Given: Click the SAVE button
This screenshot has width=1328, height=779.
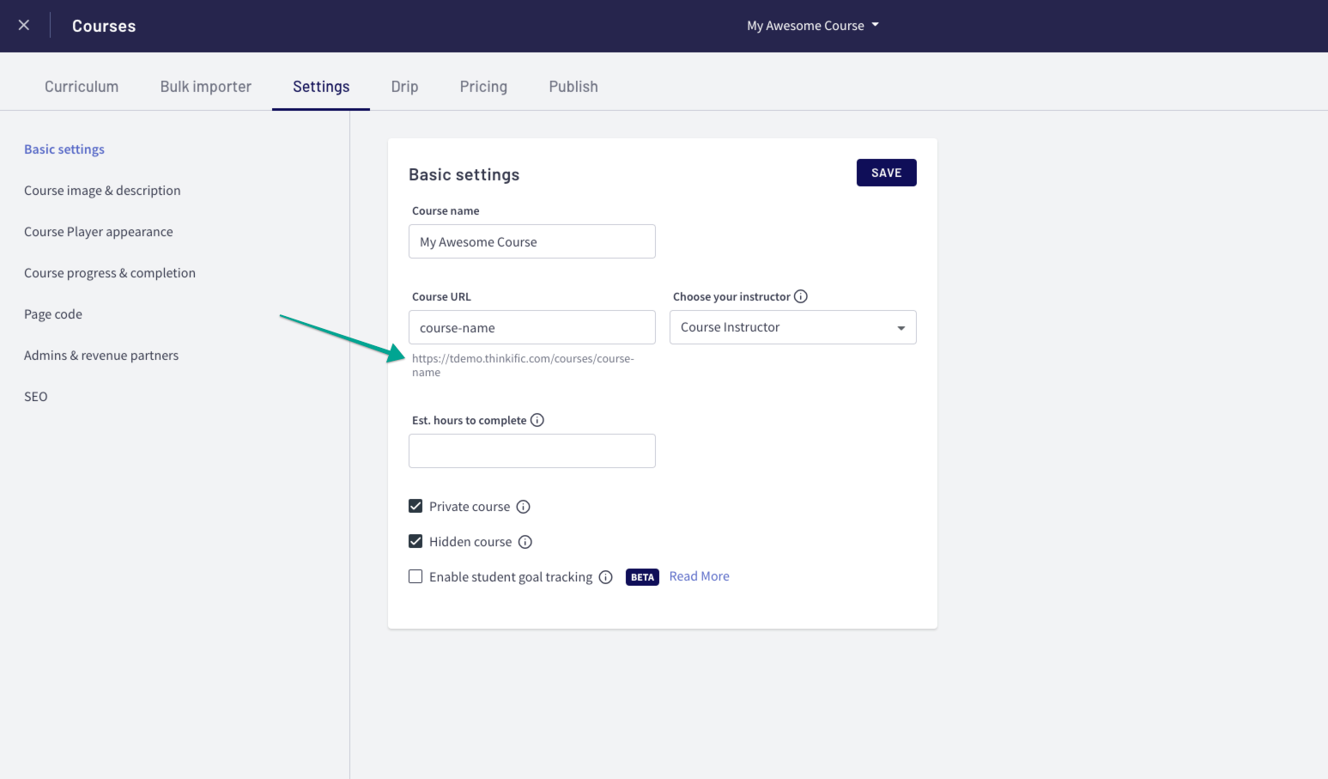Looking at the screenshot, I should [x=887, y=173].
